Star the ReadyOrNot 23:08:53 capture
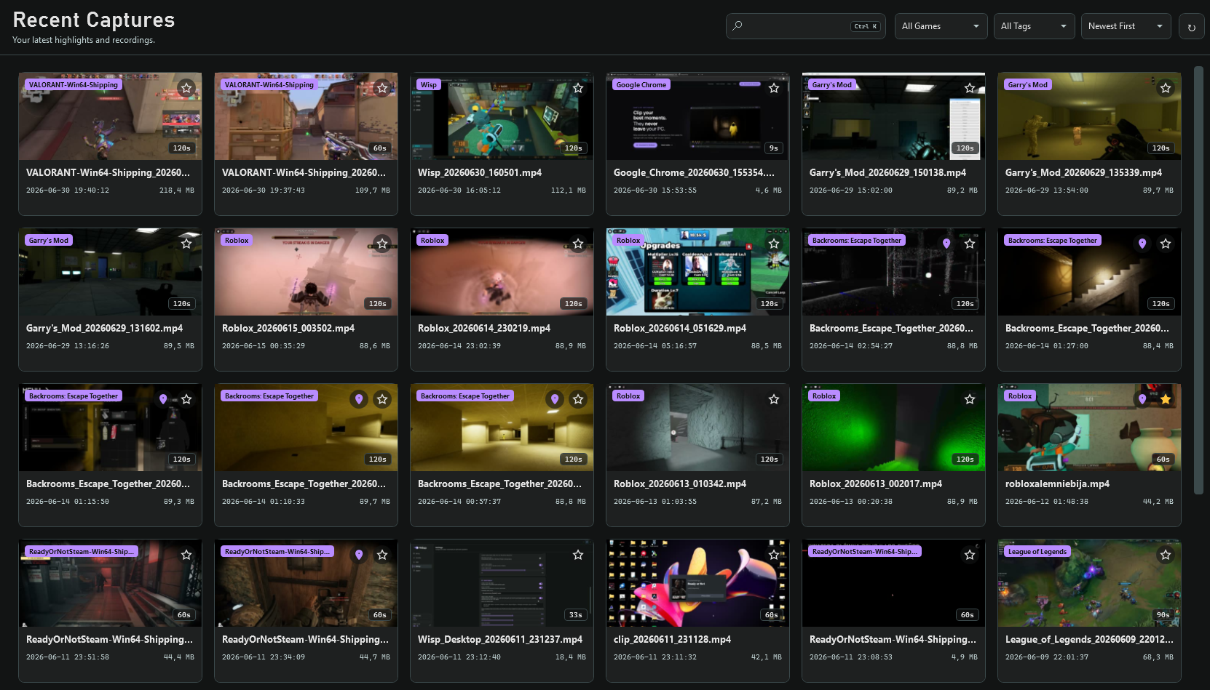Image resolution: width=1210 pixels, height=690 pixels. (x=970, y=555)
